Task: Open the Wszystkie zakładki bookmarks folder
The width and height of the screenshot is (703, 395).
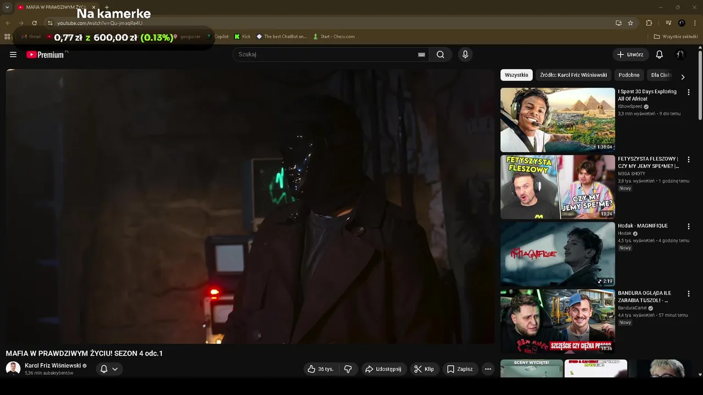Action: 676,37
